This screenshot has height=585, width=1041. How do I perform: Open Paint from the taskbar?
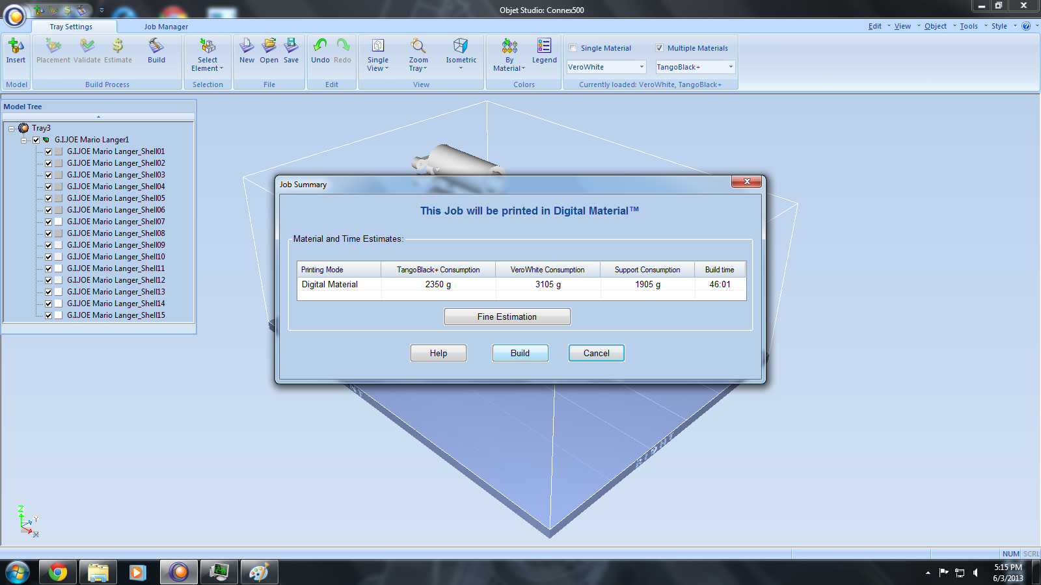click(259, 573)
